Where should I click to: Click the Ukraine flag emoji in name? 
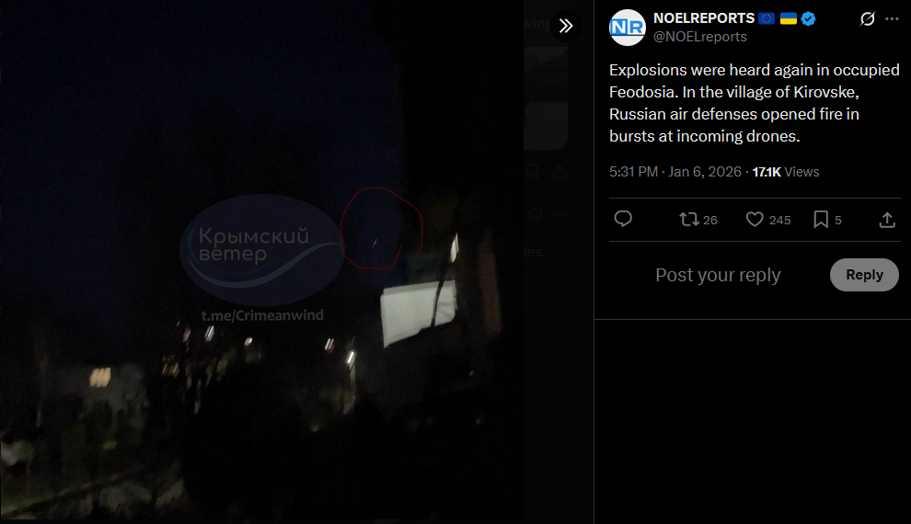point(788,18)
